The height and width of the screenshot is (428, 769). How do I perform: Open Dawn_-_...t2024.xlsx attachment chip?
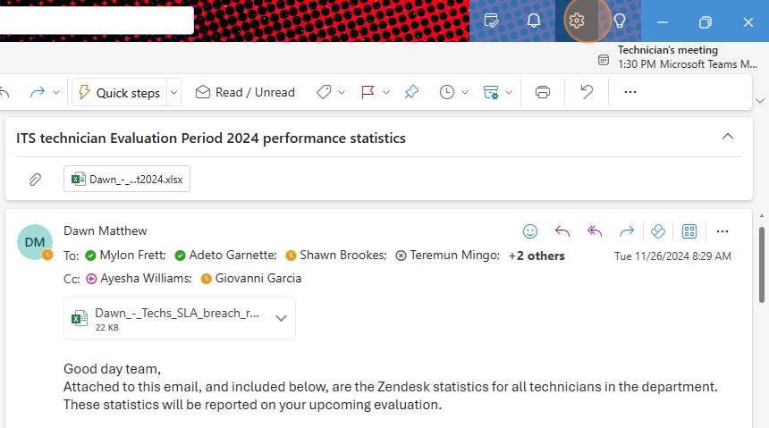click(127, 180)
